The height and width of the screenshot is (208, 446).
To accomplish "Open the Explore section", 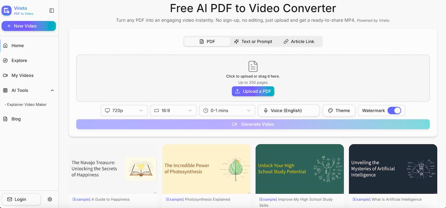I will tap(19, 60).
